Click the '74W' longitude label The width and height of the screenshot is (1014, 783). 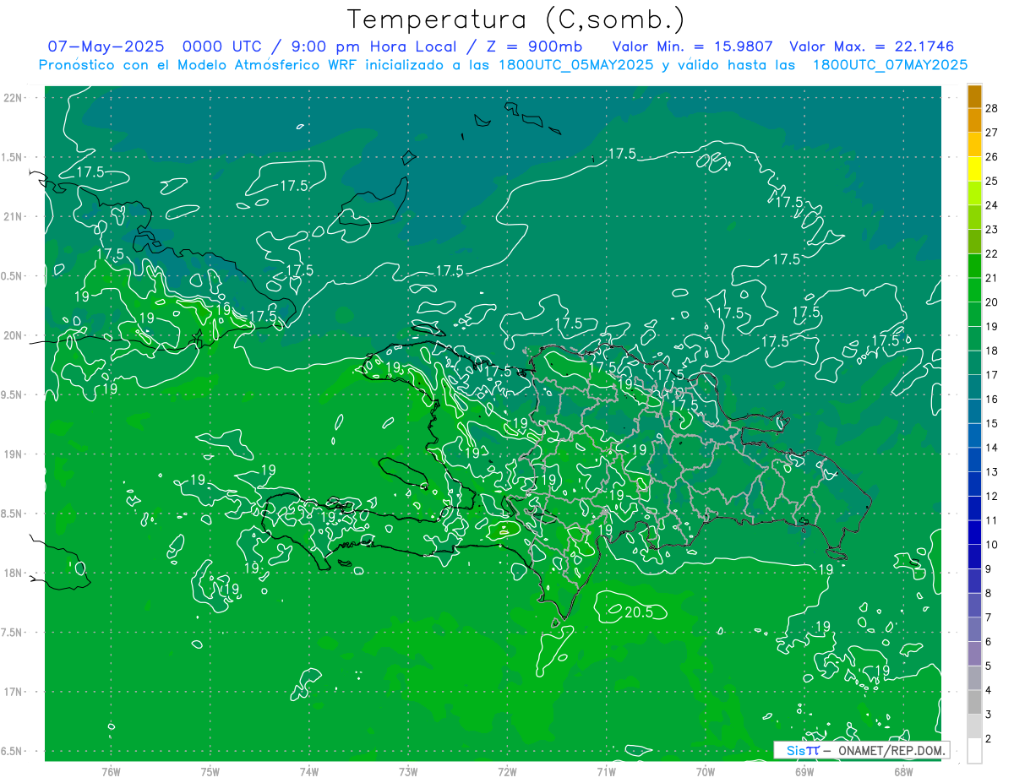tap(309, 771)
